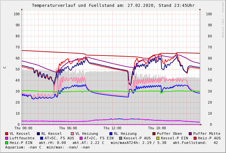Select the green Heiz-P EIN legend swatch
This screenshot has height=153, width=226.
click(7, 143)
